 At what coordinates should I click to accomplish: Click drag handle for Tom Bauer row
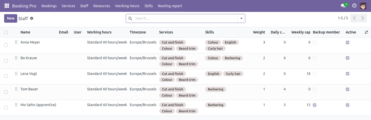click(16, 89)
